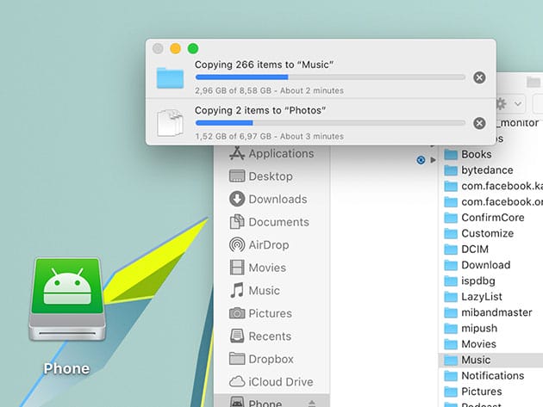543x407 pixels.
Task: Click the folder icon in Music copy row
Action: click(x=171, y=77)
